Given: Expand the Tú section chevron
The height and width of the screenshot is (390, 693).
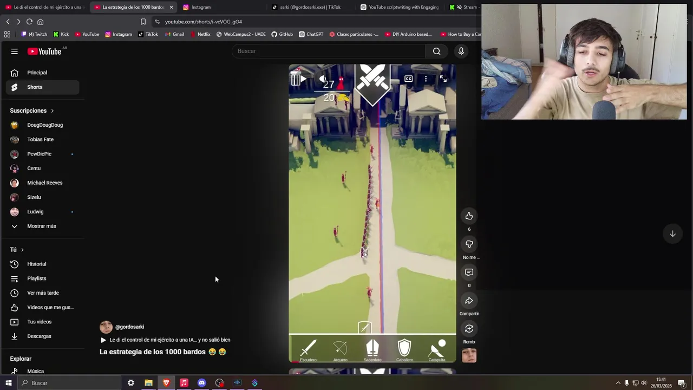Looking at the screenshot, I should pyautogui.click(x=22, y=250).
